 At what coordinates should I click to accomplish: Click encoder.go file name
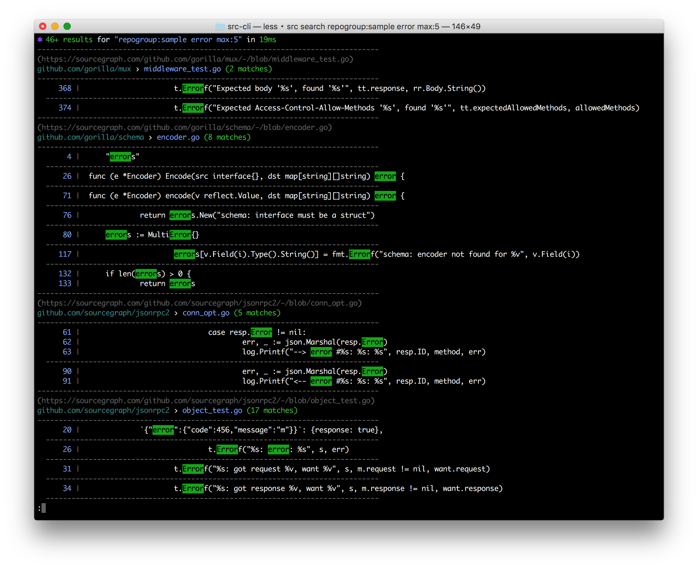pos(178,137)
